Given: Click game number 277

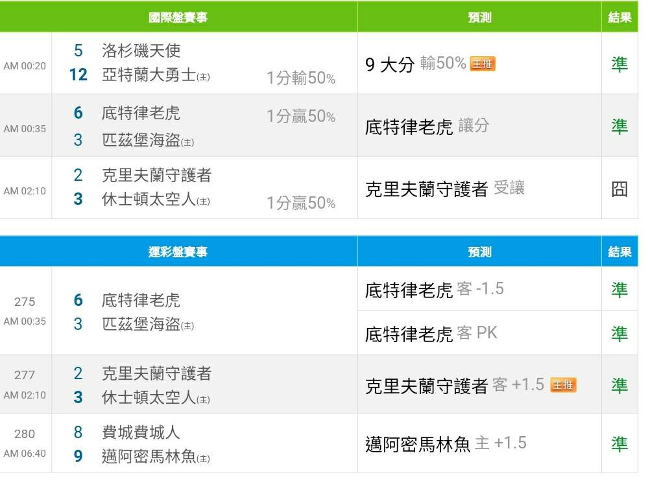Looking at the screenshot, I should coord(25,375).
